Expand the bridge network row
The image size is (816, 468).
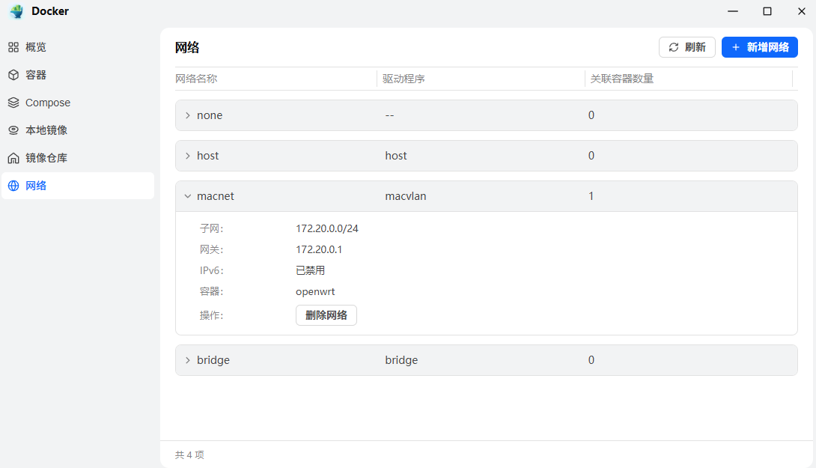[188, 360]
